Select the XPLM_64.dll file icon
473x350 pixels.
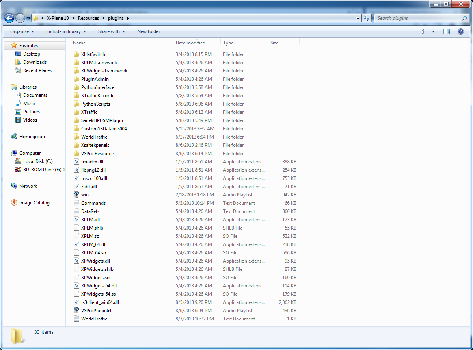coord(76,244)
